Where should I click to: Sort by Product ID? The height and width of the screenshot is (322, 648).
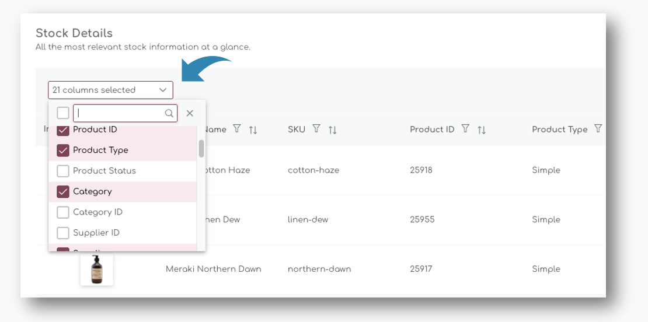point(482,129)
